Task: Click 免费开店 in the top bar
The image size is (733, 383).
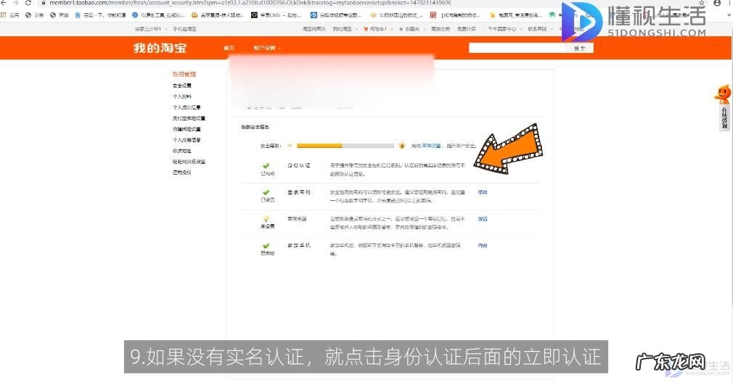Action: (466, 29)
